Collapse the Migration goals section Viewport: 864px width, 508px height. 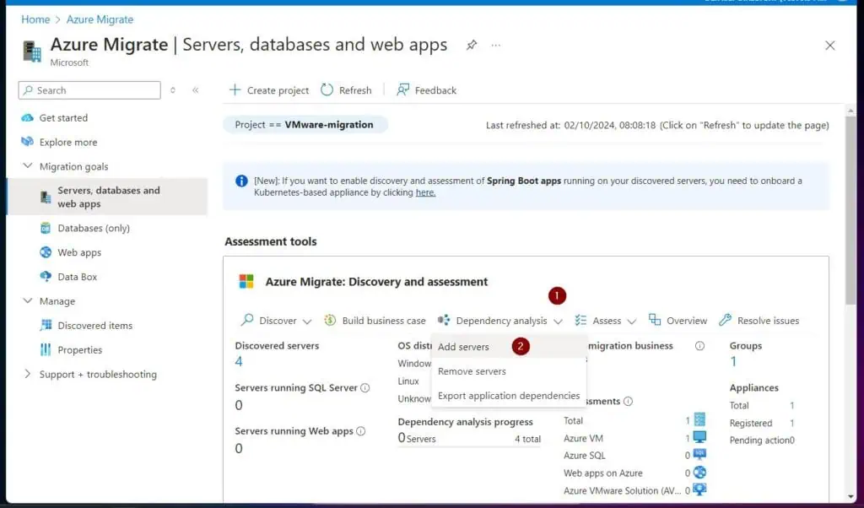click(x=28, y=166)
